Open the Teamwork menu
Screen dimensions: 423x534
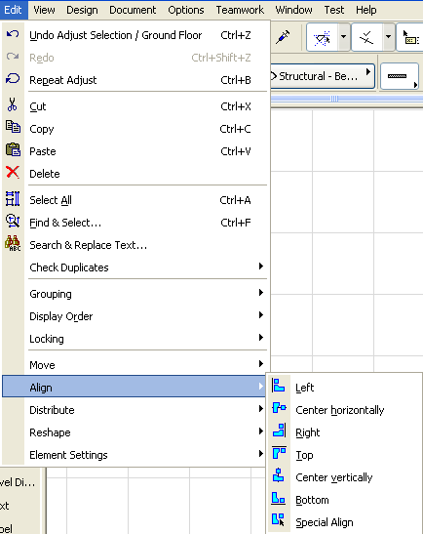(240, 10)
